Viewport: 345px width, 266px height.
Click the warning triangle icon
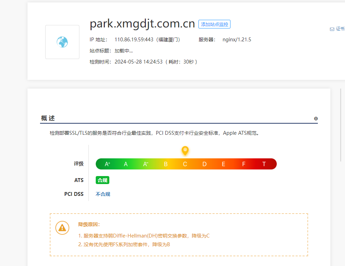62,228
